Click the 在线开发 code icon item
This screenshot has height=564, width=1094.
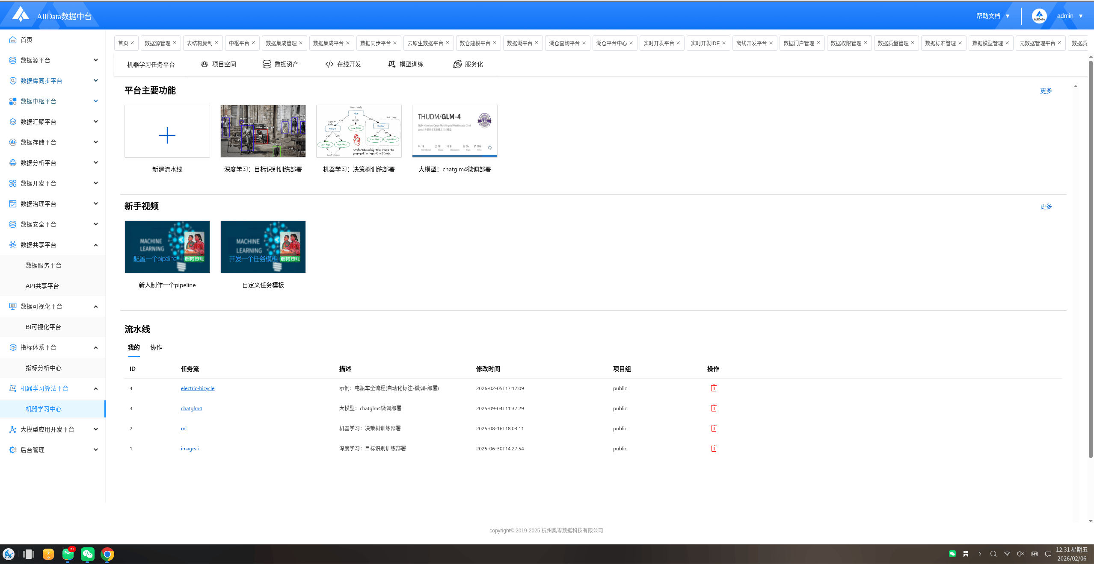(343, 64)
